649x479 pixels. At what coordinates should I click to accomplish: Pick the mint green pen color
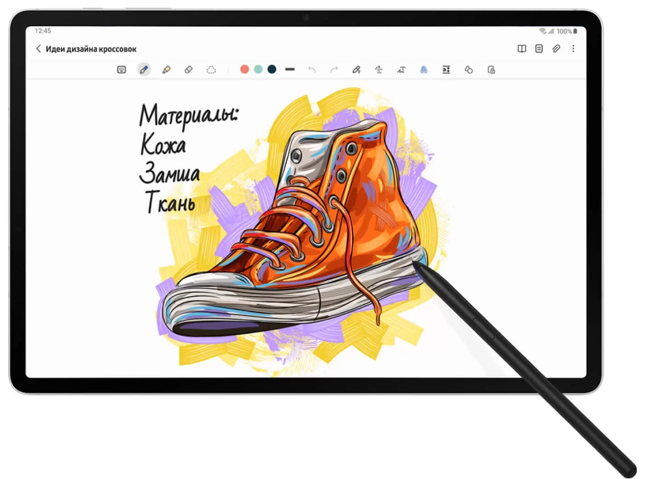[x=258, y=70]
